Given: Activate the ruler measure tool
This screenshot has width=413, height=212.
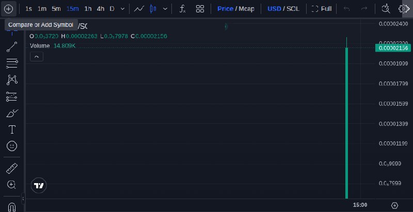Looking at the screenshot, I should click(x=12, y=168).
